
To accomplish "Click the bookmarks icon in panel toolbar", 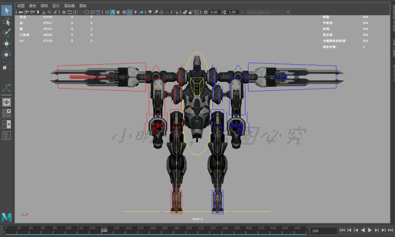I will (38, 12).
